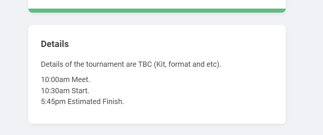Click the word format in the parentheses
The image size is (323, 135).
[x=179, y=64]
